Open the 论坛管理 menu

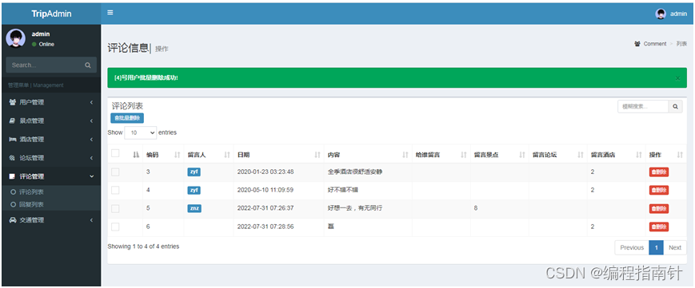click(51, 158)
